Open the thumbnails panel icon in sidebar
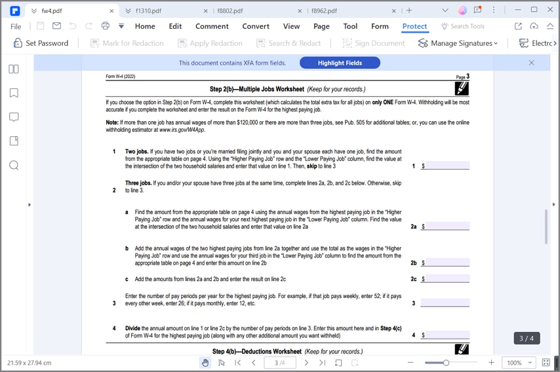Screen dimensions: 560x372 [14, 69]
